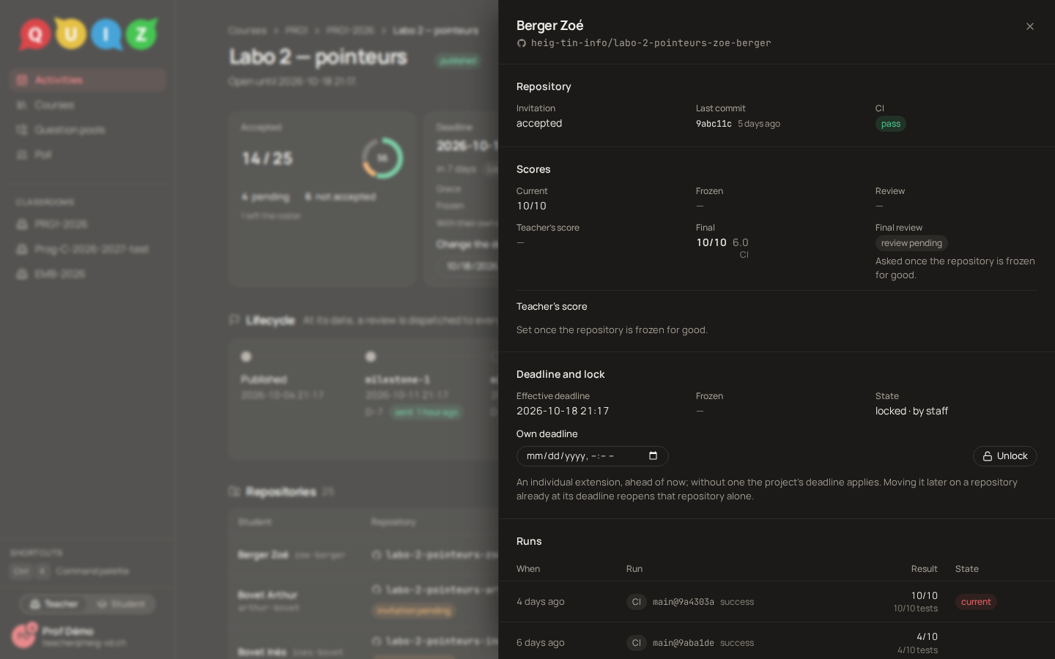Select run reference main@9a4303a
Screen dimensions: 1055x659
pos(684,602)
